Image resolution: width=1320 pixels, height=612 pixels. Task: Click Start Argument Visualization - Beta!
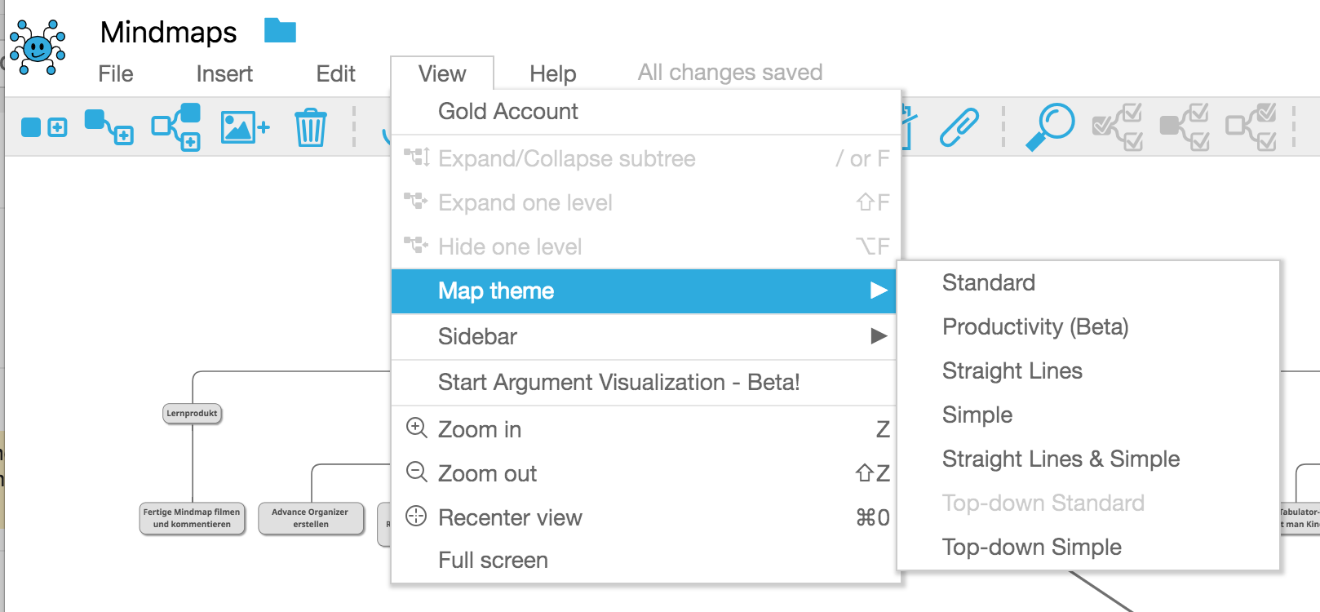pyautogui.click(x=618, y=382)
